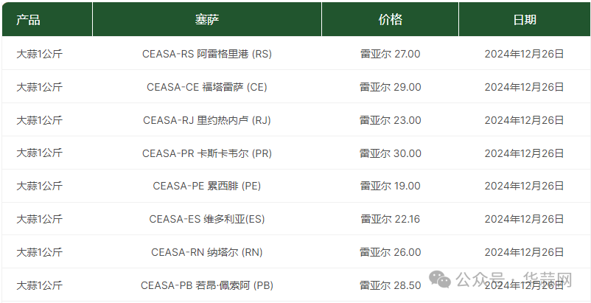The width and height of the screenshot is (591, 303).
Task: Select the 塞萨 column header
Action: coord(207,19)
